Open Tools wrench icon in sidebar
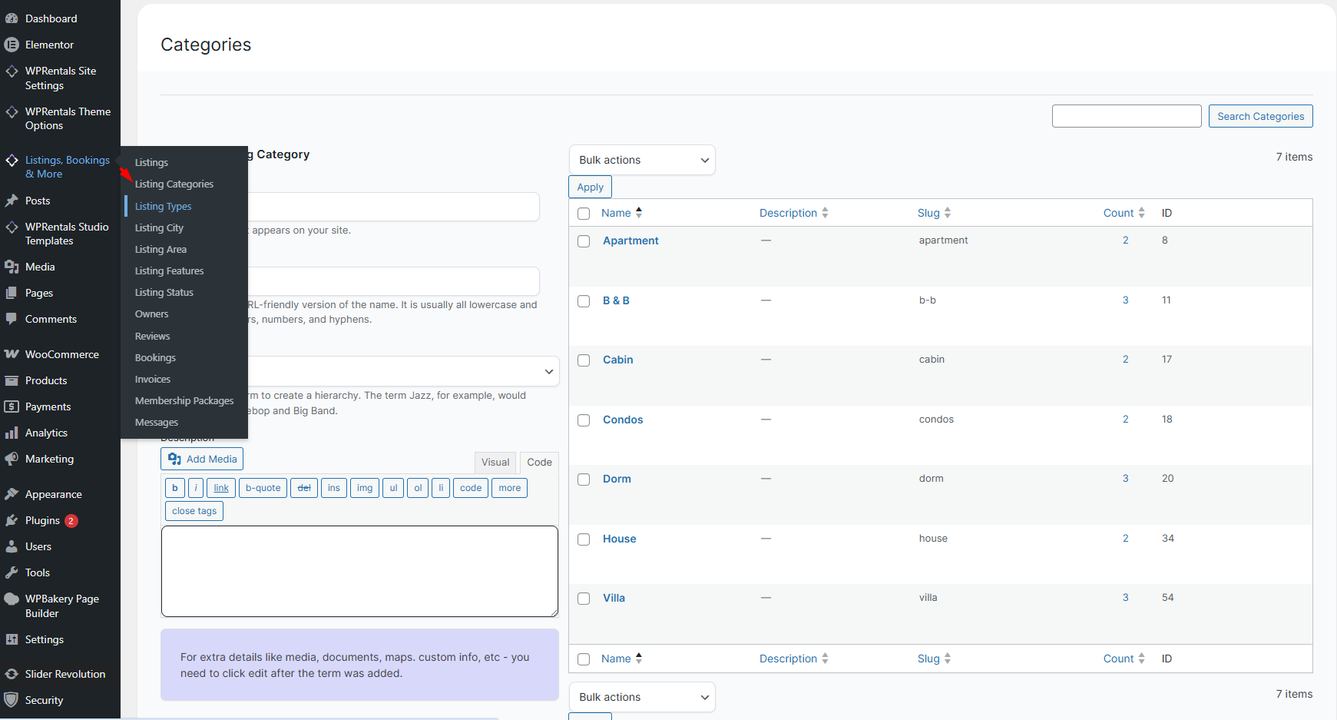Image resolution: width=1337 pixels, height=720 pixels. coord(12,572)
